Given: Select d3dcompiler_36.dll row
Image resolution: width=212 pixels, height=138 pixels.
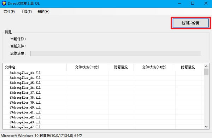Looking at the screenshot, I should [x=103, y=88].
